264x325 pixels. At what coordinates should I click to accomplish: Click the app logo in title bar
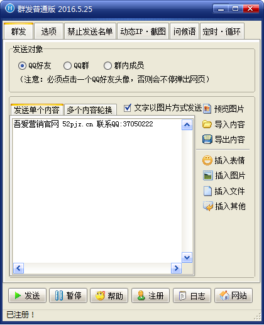pyautogui.click(x=9, y=9)
